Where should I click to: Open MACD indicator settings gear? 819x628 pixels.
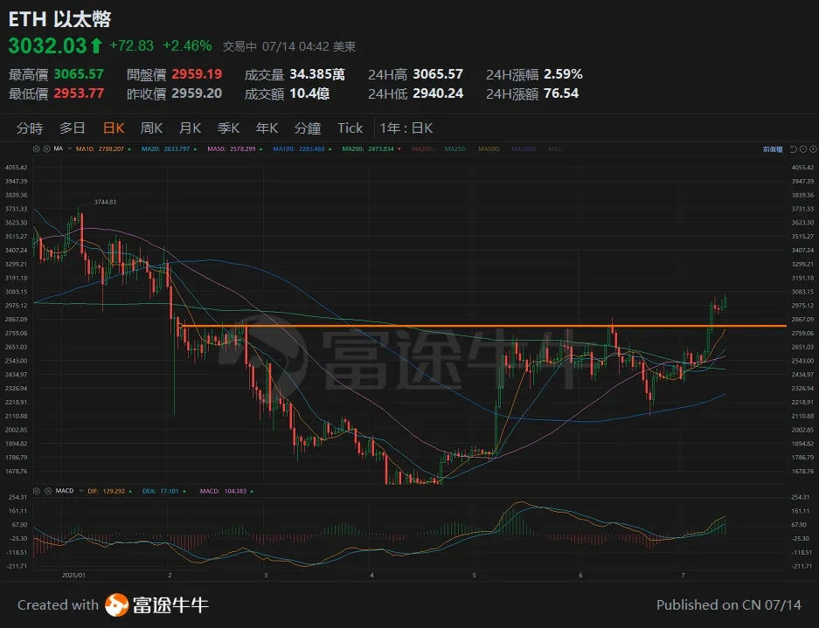point(37,491)
